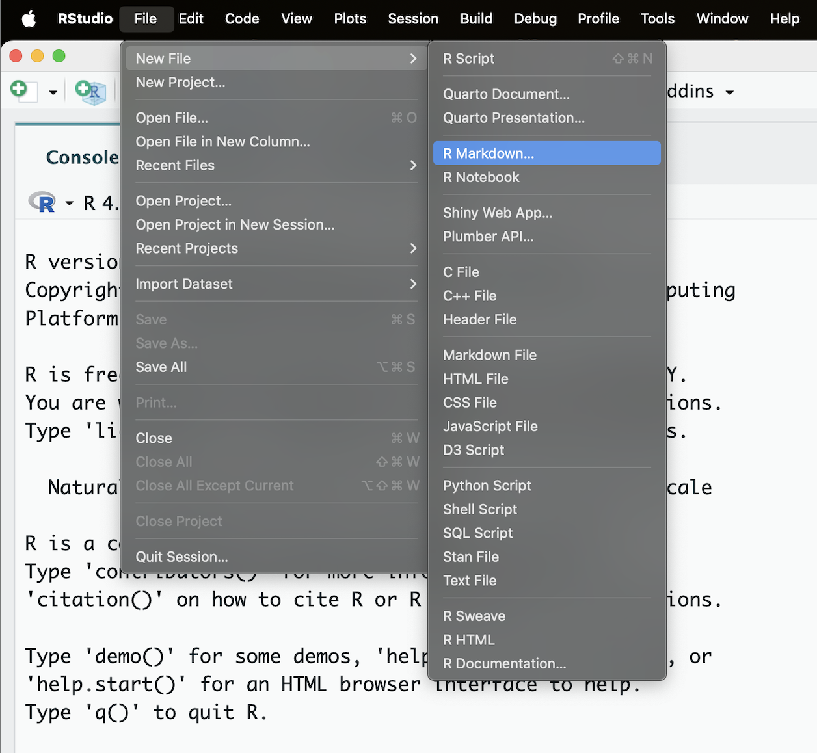Create a new C++ File
This screenshot has width=817, height=753.
[x=547, y=296]
